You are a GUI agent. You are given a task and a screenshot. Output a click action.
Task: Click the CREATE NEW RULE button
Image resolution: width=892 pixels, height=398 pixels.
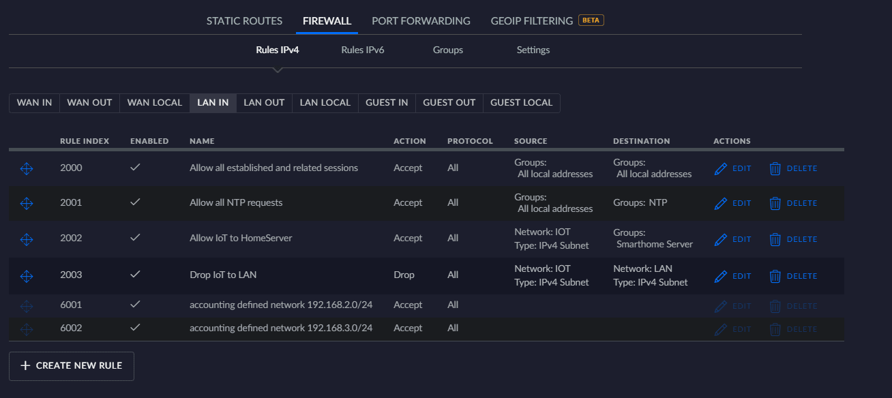pos(71,366)
